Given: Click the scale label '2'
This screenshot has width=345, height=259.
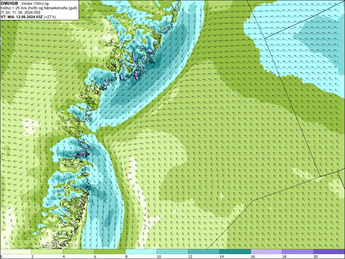Looking at the screenshot, I should [x=32, y=257].
